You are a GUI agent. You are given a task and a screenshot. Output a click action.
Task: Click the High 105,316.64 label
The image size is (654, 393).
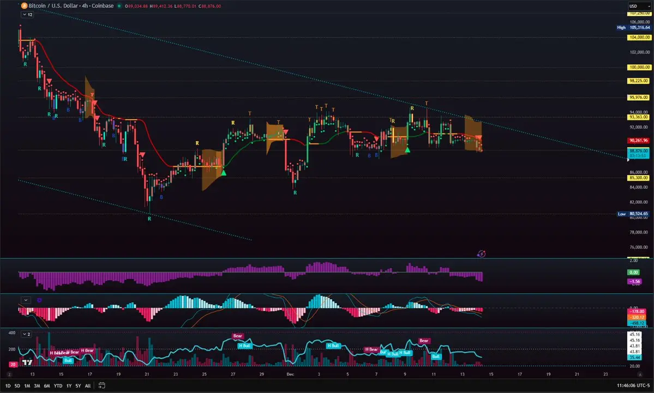pos(634,27)
